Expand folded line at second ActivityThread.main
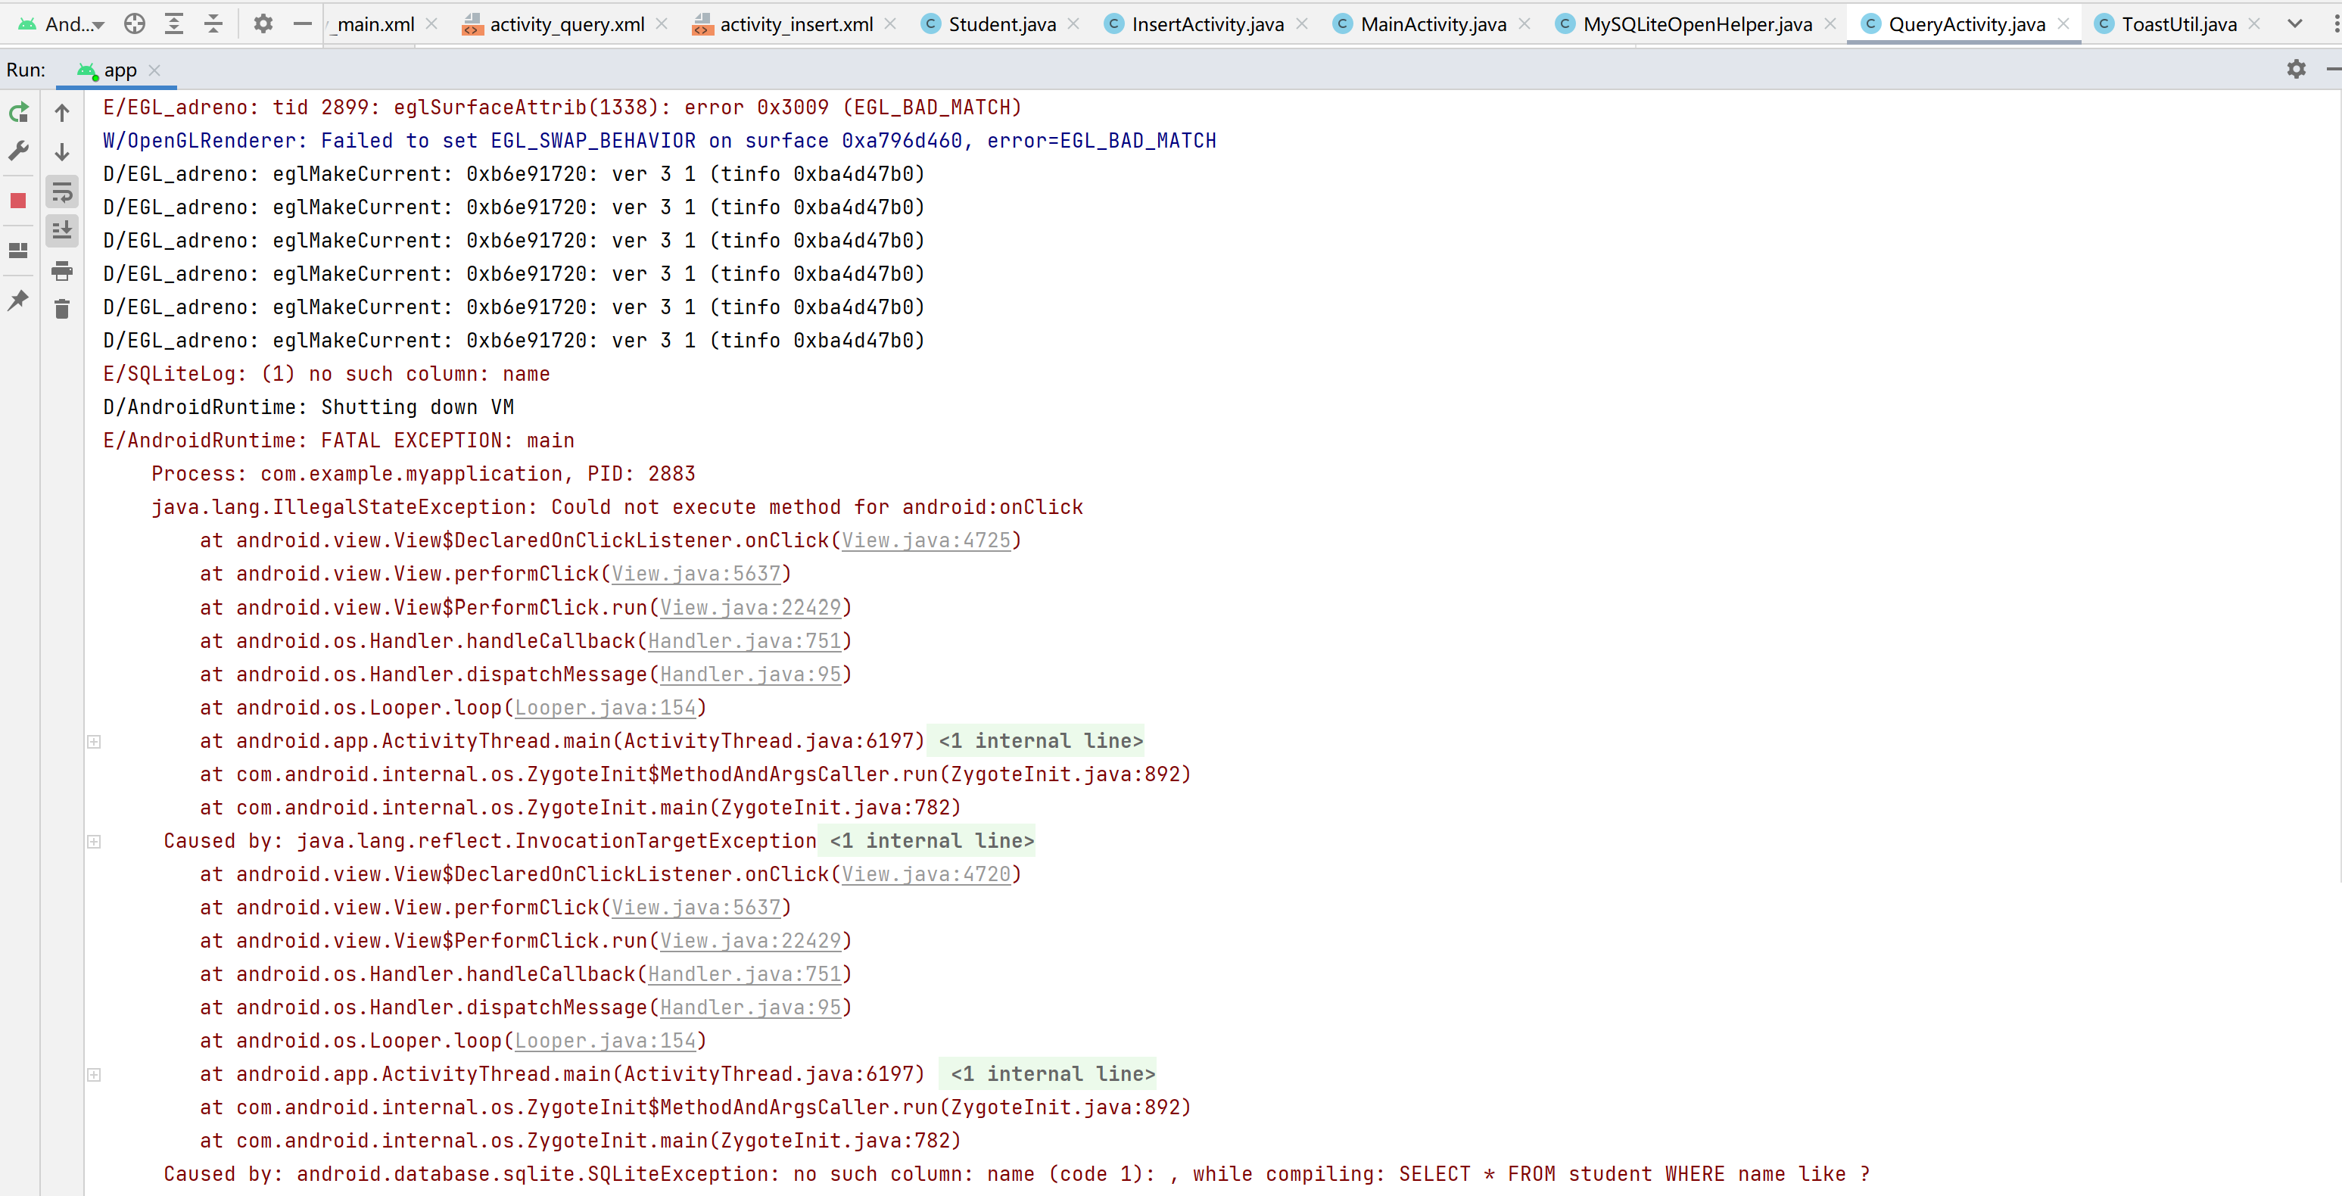The width and height of the screenshot is (2342, 1196). [x=94, y=1074]
